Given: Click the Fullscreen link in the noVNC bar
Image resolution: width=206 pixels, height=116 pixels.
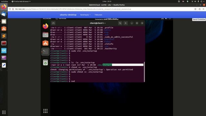Looking at the screenshot, I should click(98, 15).
